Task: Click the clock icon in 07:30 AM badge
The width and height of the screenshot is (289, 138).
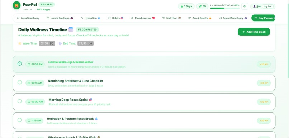Action: click(x=29, y=64)
